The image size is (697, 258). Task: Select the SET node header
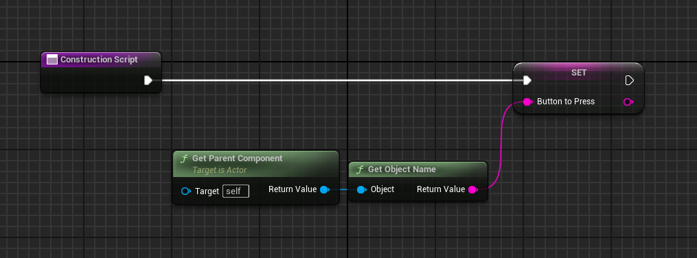coord(579,73)
